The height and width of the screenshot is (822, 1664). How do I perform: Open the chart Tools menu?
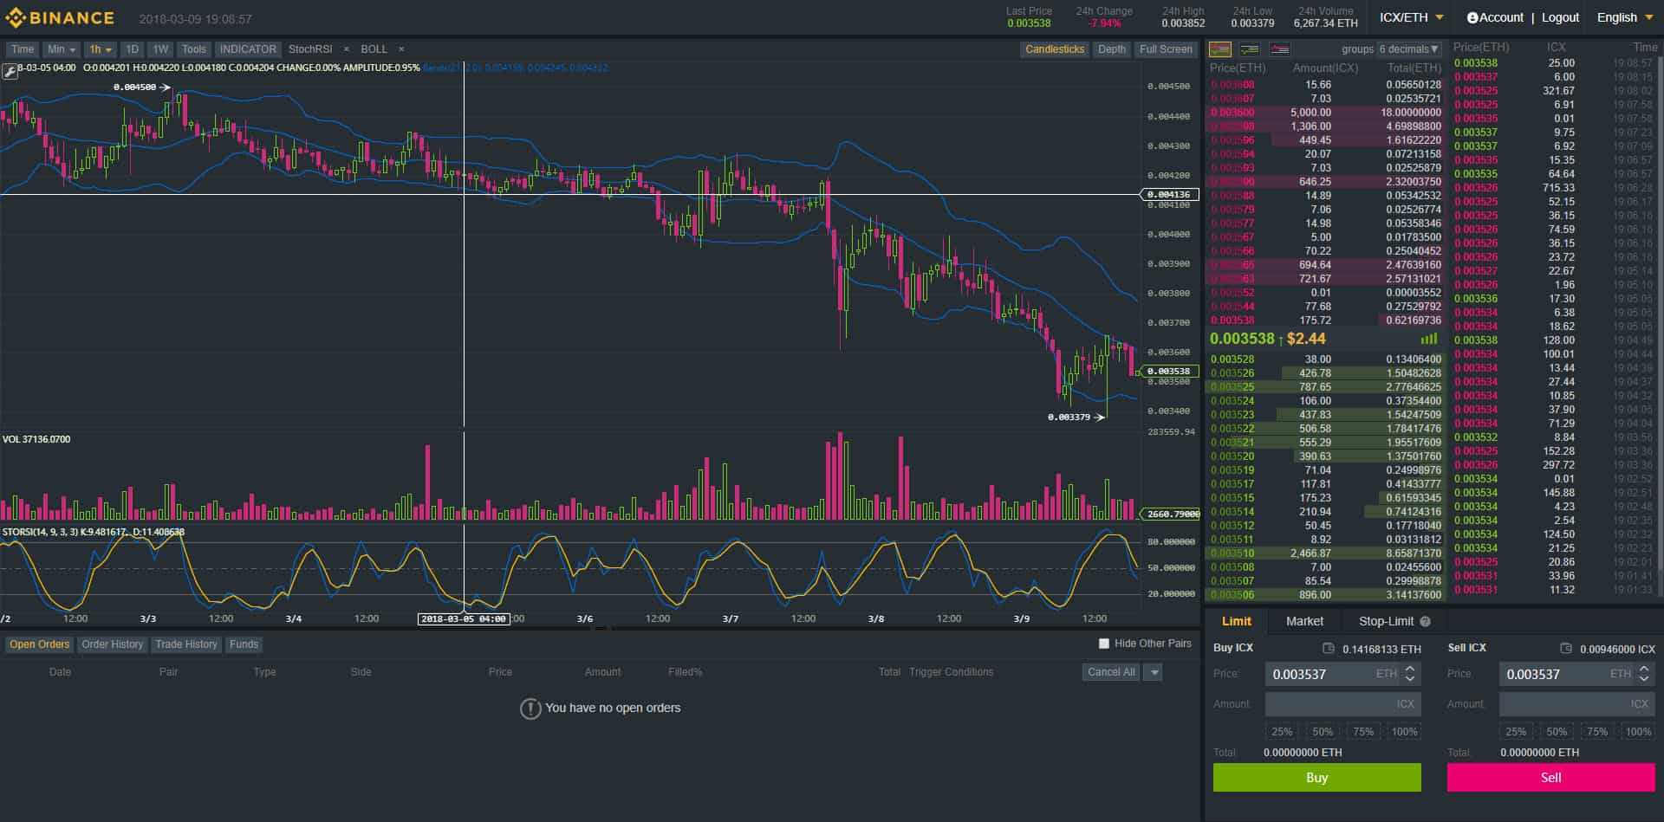pyautogui.click(x=194, y=49)
